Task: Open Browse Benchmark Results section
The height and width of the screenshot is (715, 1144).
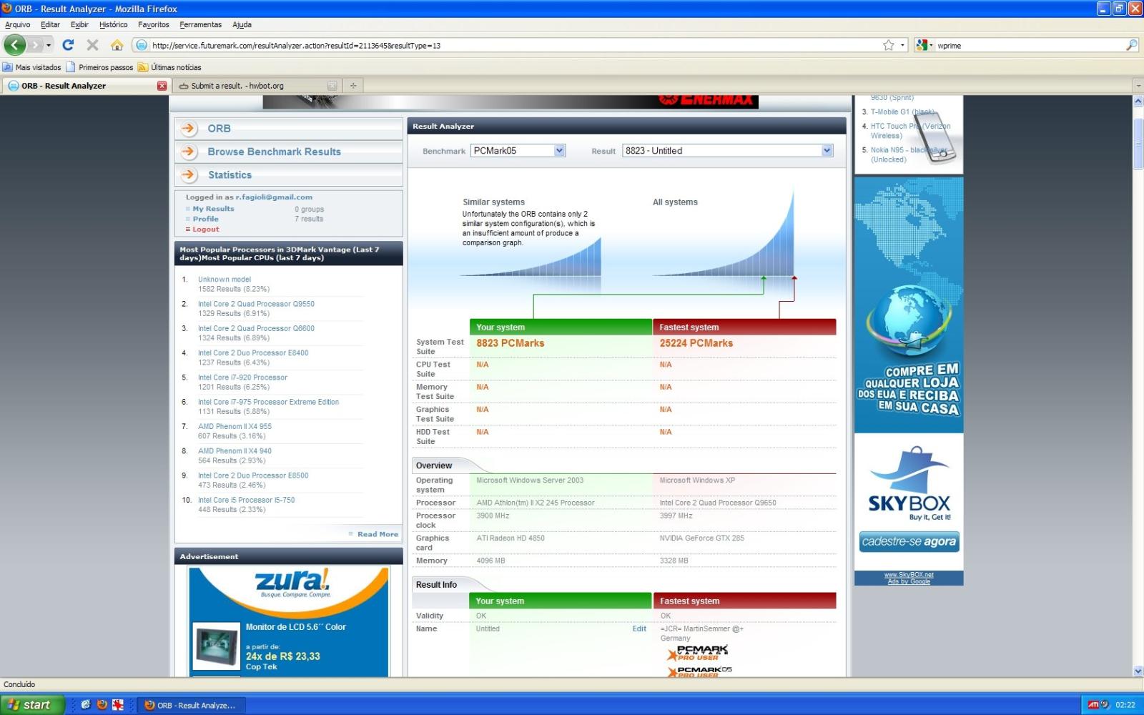Action: click(x=274, y=152)
